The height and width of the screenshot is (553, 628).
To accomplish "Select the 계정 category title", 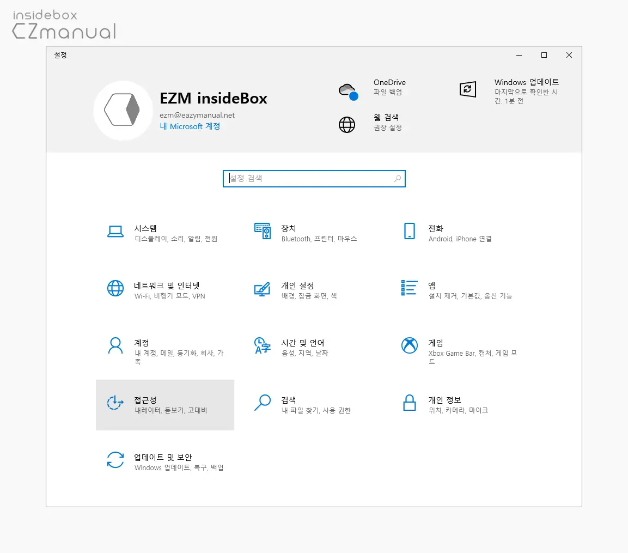I will (x=142, y=343).
